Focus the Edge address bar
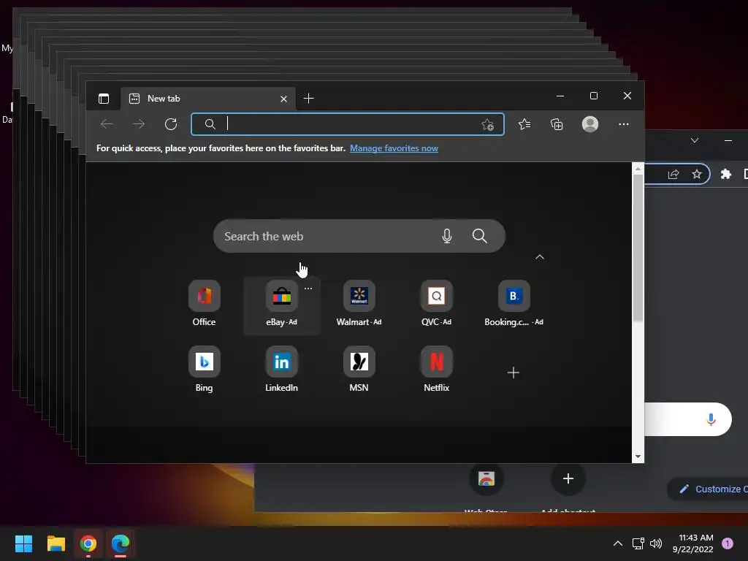The height and width of the screenshot is (561, 748). [x=347, y=124]
